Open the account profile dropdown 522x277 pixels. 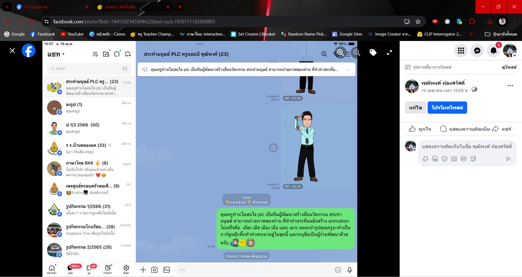pos(510,50)
